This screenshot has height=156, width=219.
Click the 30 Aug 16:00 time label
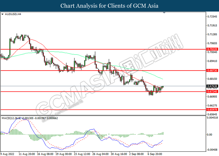(x=119, y=154)
